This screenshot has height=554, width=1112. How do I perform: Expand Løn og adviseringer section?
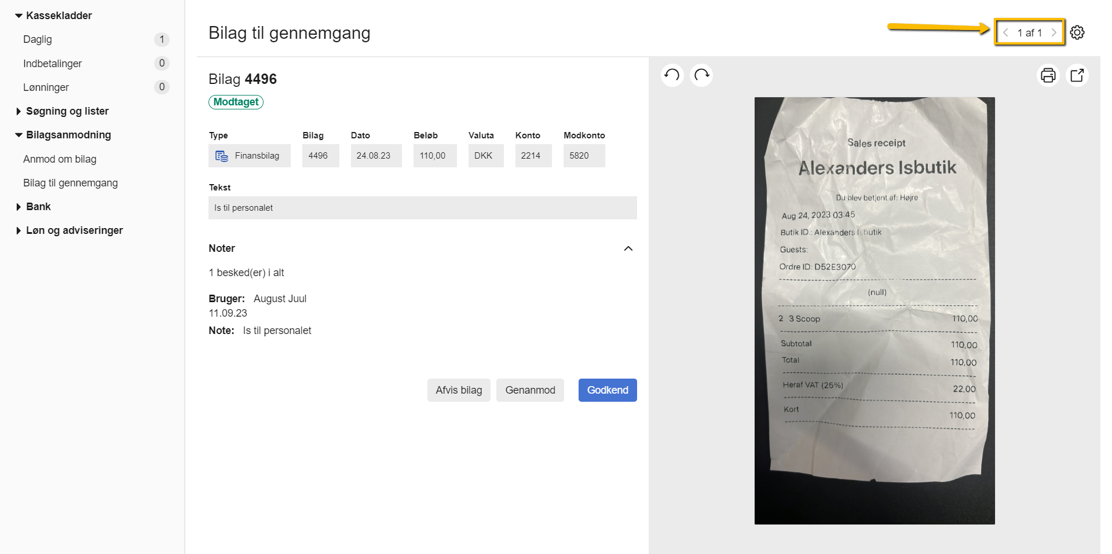[74, 230]
